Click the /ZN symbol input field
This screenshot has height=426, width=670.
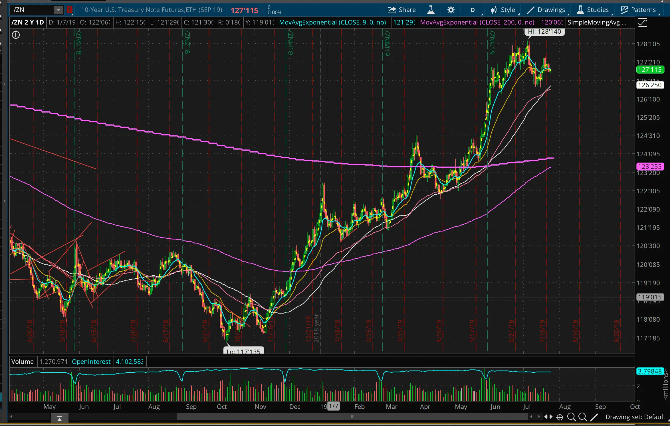32,10
